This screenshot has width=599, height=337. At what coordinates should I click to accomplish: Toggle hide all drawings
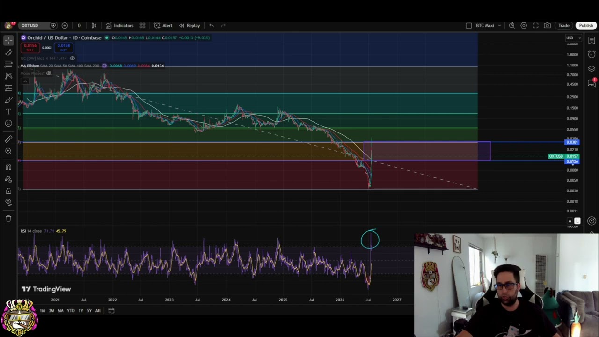(x=8, y=202)
